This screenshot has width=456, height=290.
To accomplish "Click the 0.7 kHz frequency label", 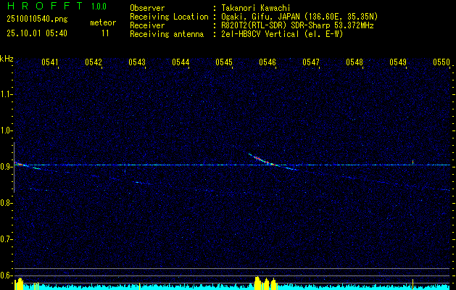I will [x=7, y=239].
